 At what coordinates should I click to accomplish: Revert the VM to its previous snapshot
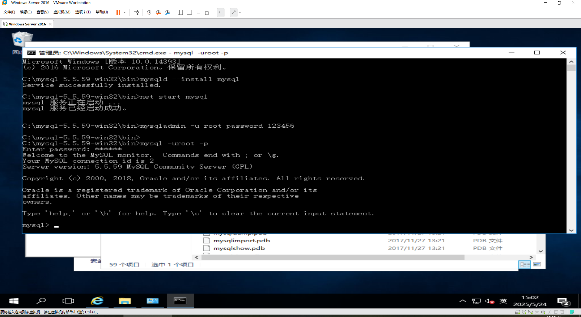158,12
